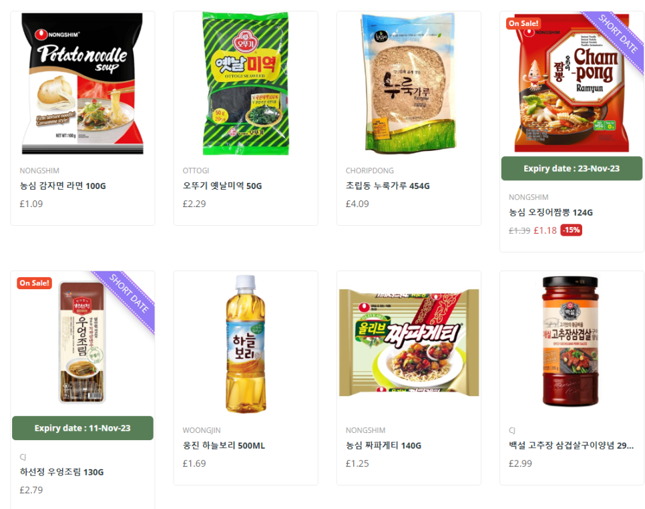645x509 pixels.
Task: Open the 짜파게티 noodle package image
Action: (409, 343)
